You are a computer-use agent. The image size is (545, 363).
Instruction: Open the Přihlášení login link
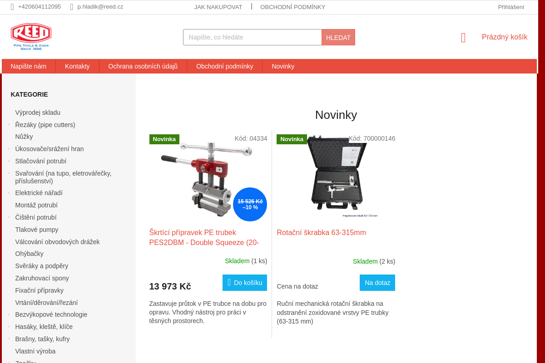(x=511, y=7)
